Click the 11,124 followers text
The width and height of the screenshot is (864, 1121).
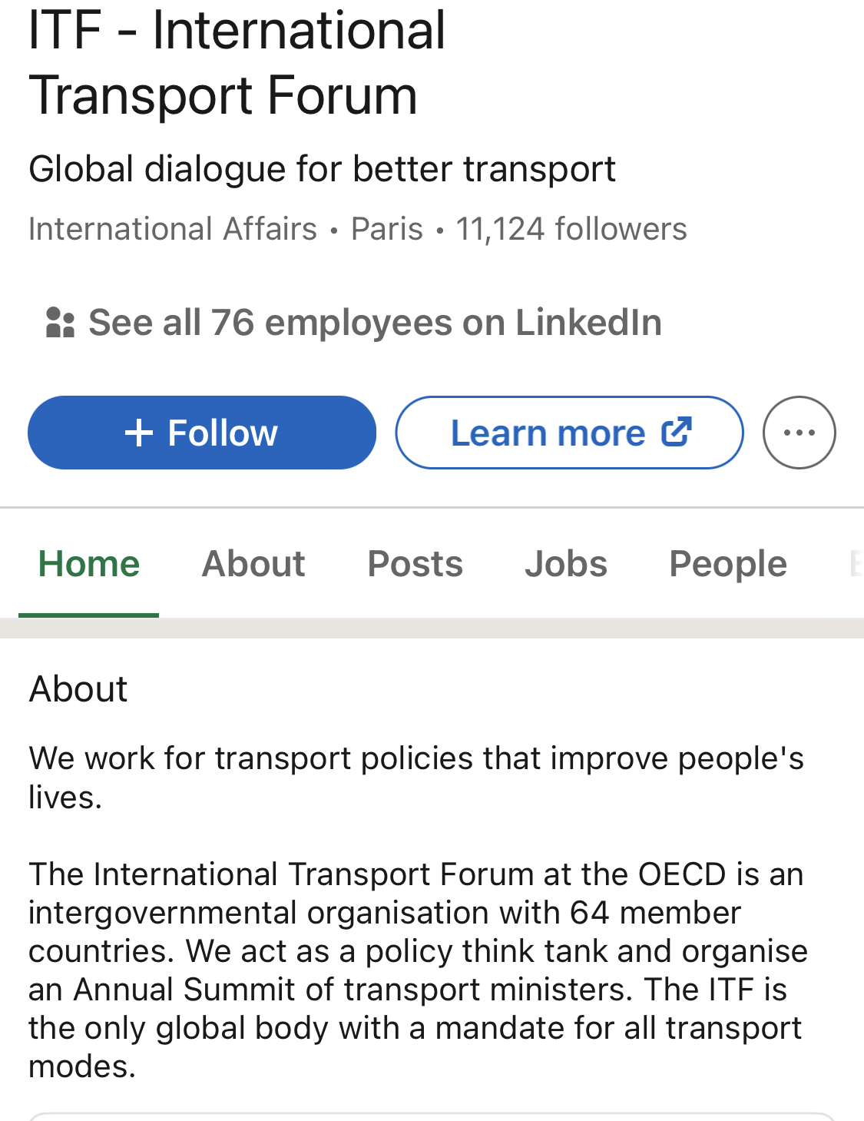coord(571,229)
